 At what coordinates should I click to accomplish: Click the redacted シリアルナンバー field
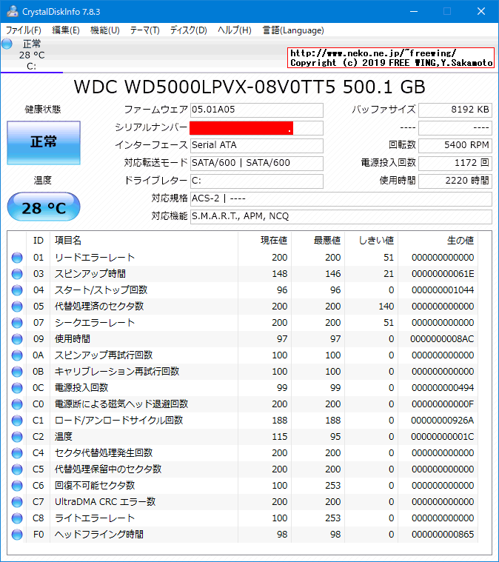[x=257, y=128]
